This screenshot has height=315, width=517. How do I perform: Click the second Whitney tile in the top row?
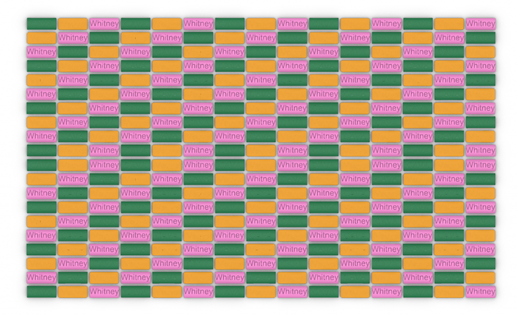click(198, 23)
